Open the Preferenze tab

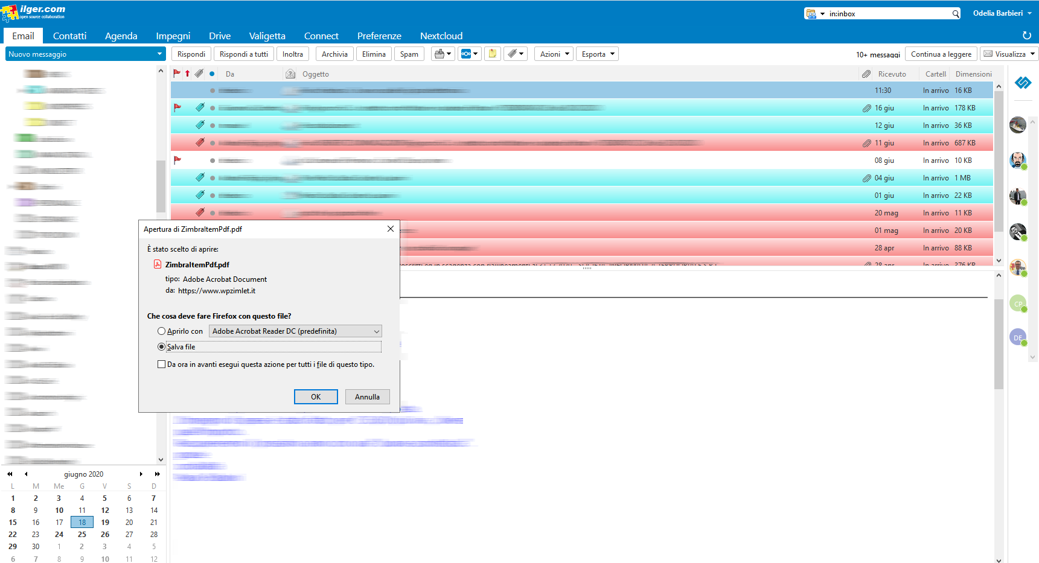(379, 36)
